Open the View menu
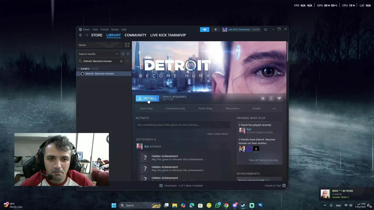The image size is (374, 210). [95, 29]
